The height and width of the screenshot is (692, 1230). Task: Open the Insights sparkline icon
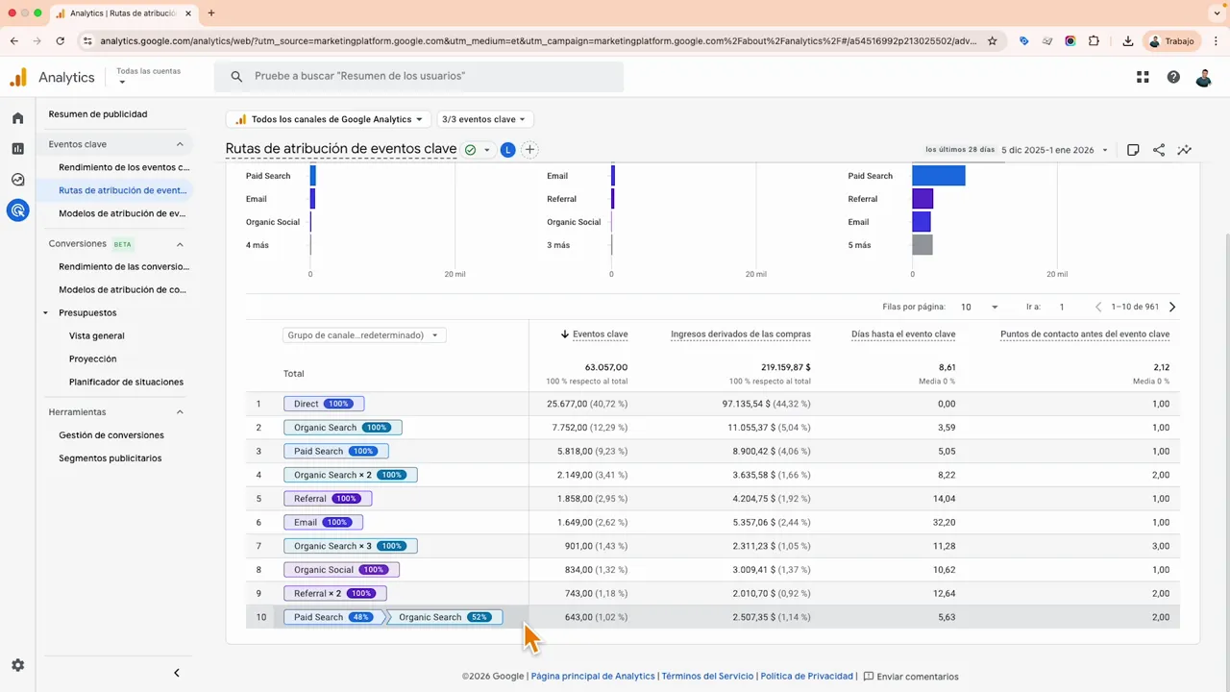(x=1185, y=150)
